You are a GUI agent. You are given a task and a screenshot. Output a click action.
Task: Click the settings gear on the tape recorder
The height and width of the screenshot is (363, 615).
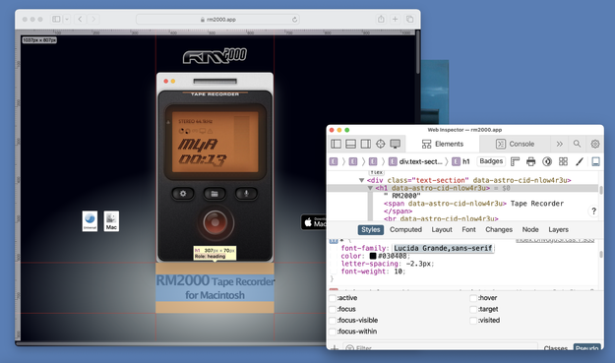click(183, 193)
